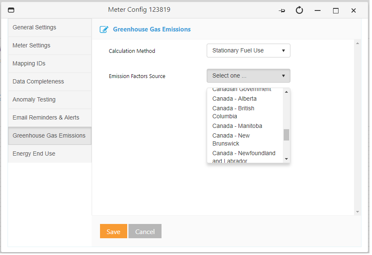
Task: Pin the Meter Config window
Action: pos(282,10)
